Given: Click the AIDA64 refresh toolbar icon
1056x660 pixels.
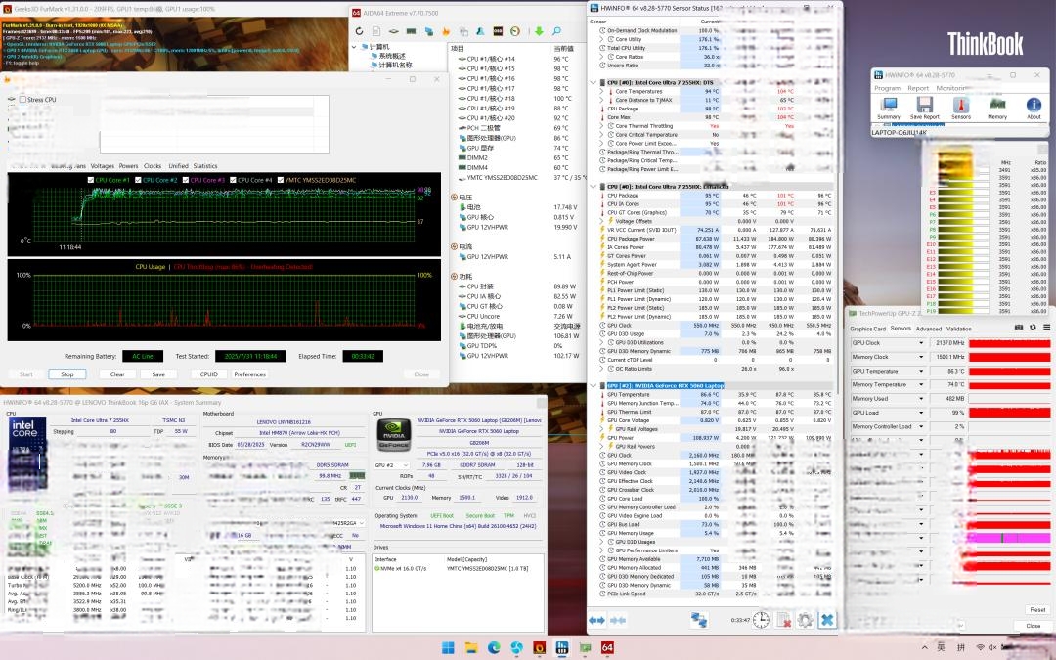Looking at the screenshot, I should point(359,31).
